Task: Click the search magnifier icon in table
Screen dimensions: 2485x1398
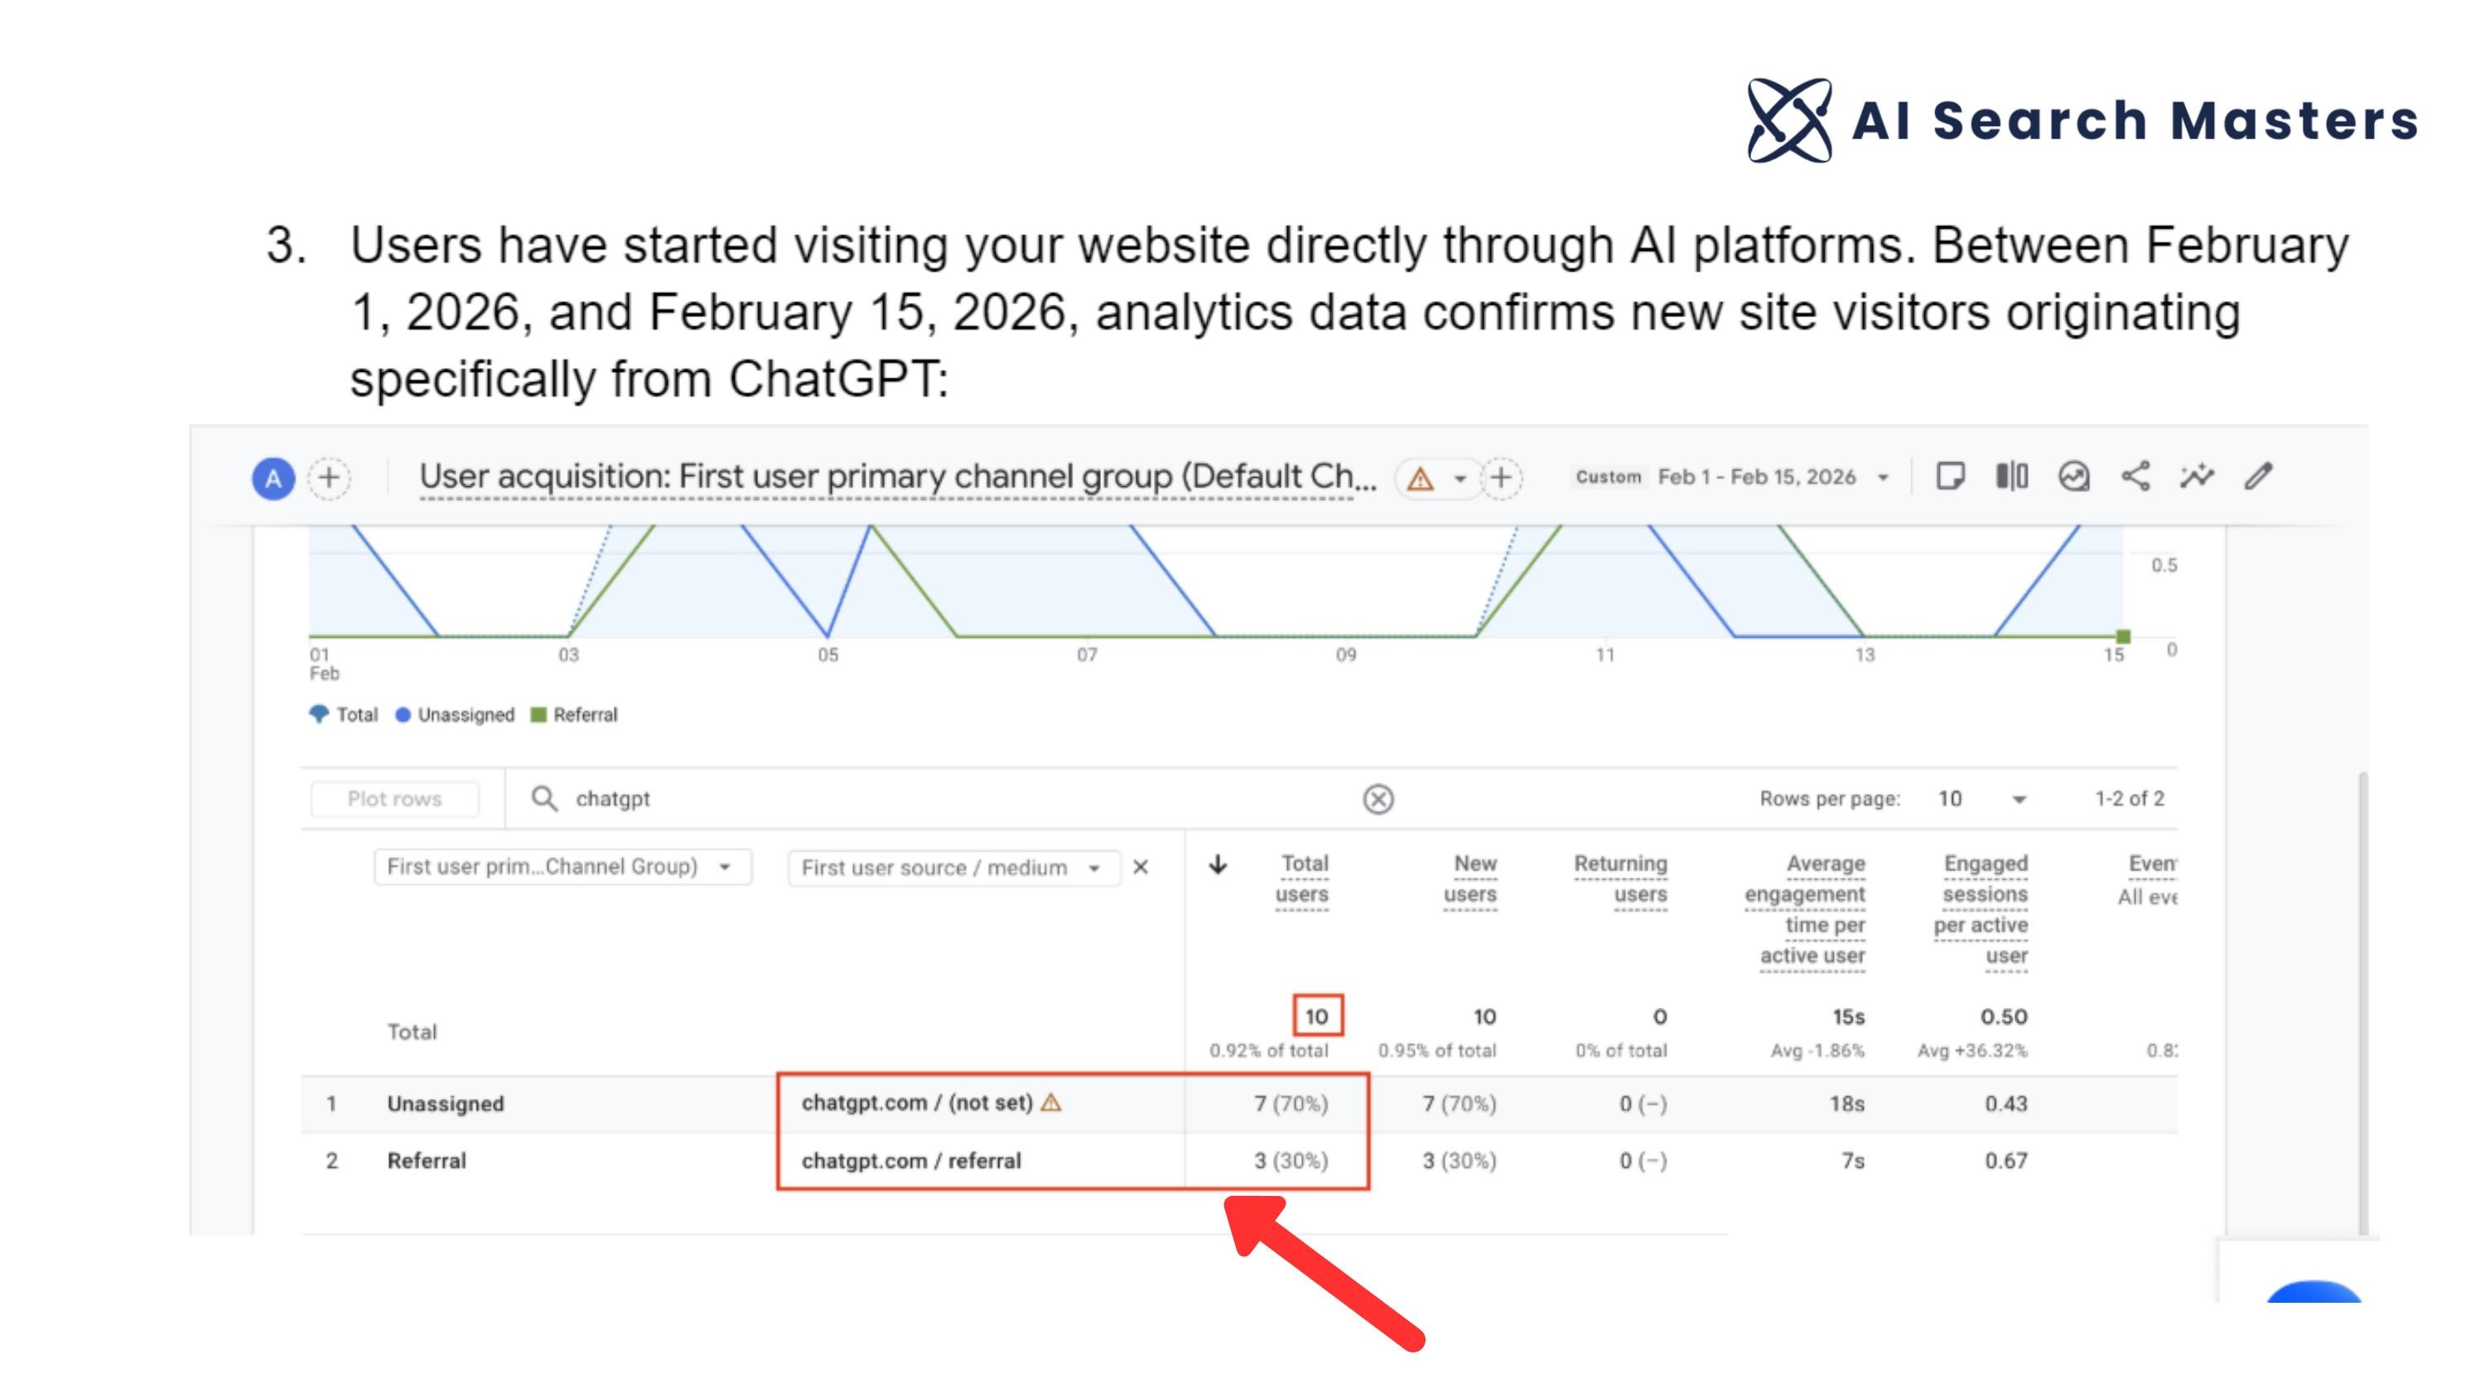Action: click(544, 799)
